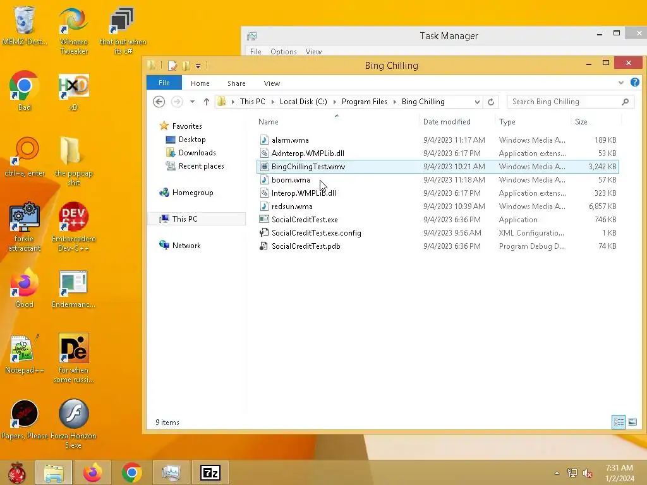
Task: Select Forza Horizon 5.exe desktop icon
Action: click(73, 424)
